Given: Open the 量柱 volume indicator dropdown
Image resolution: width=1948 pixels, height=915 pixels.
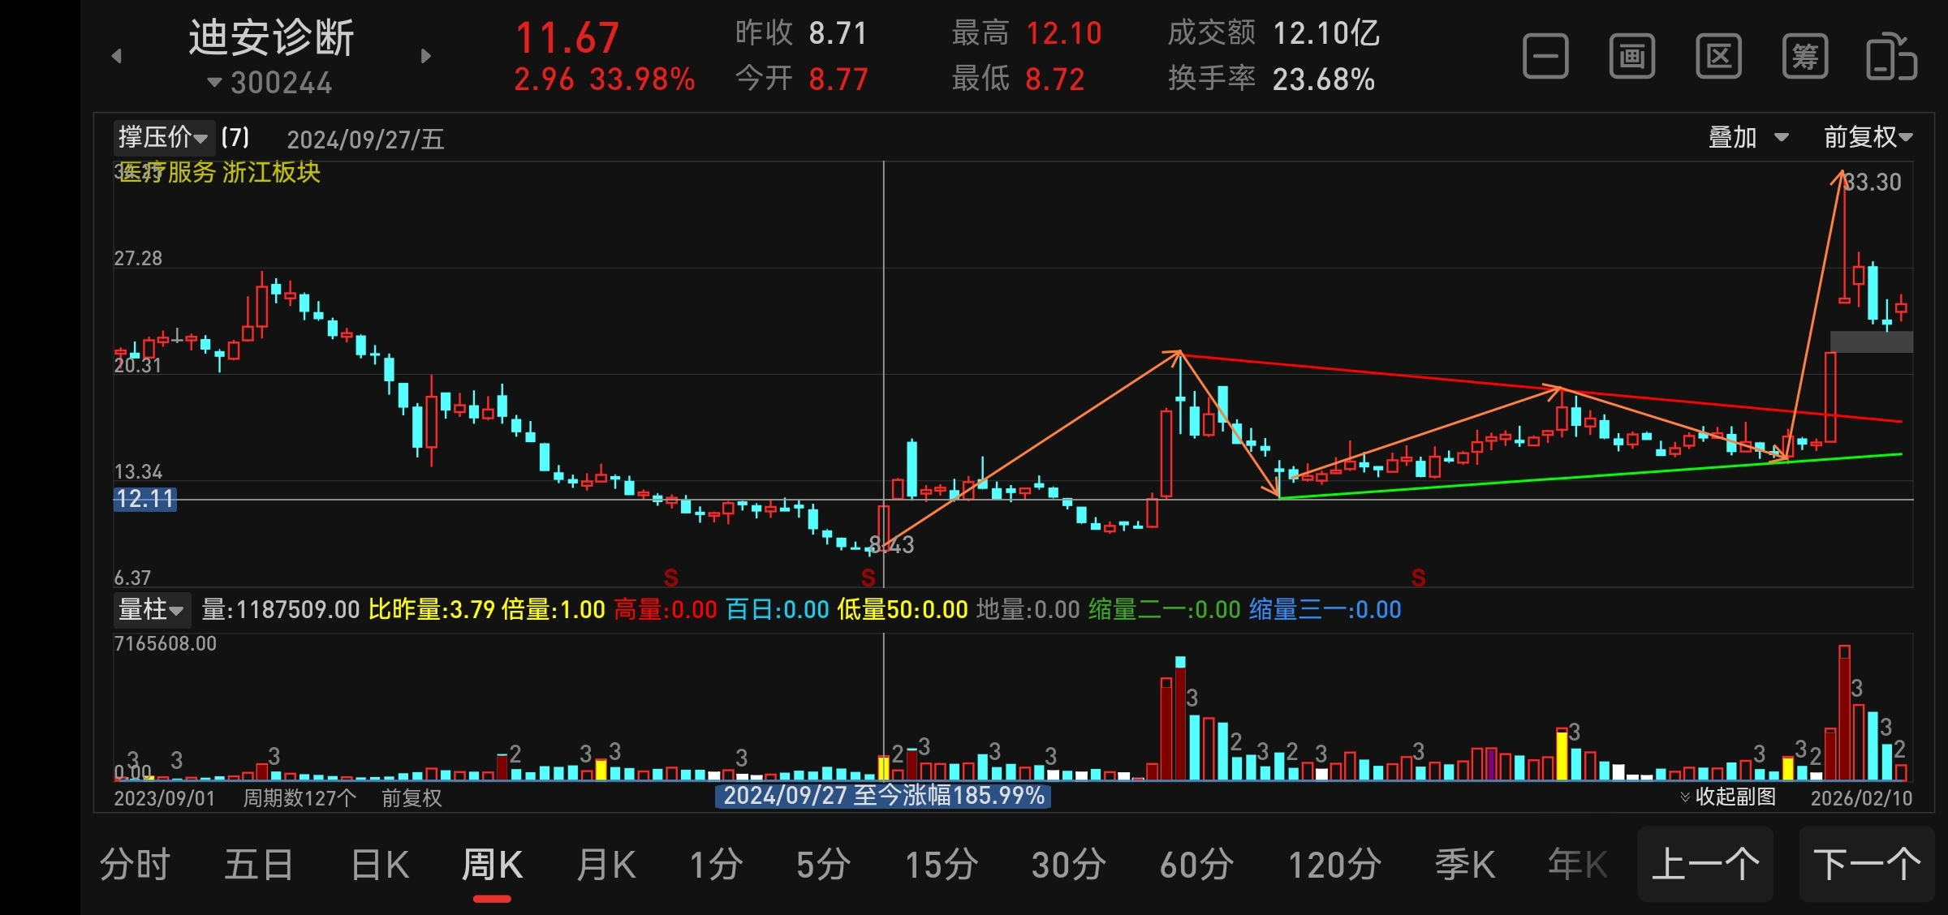Looking at the screenshot, I should tap(151, 609).
